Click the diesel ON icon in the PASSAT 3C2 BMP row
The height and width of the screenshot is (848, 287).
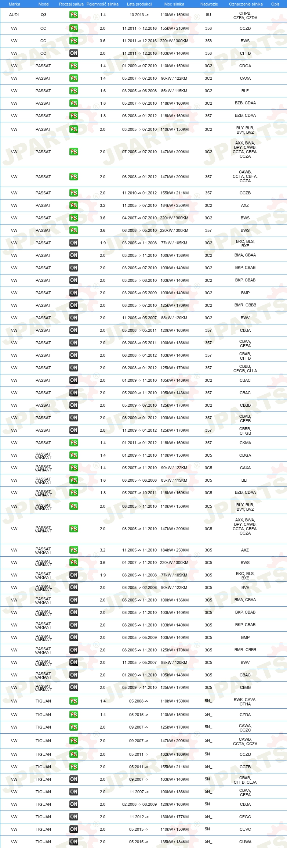click(x=74, y=293)
